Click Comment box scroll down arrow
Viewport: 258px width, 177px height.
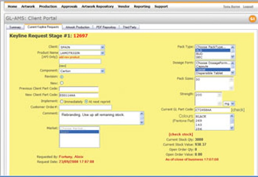[x=142, y=123]
